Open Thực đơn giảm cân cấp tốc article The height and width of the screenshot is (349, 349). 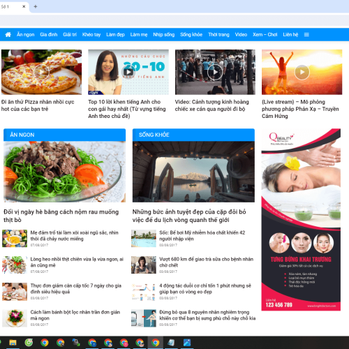76,289
